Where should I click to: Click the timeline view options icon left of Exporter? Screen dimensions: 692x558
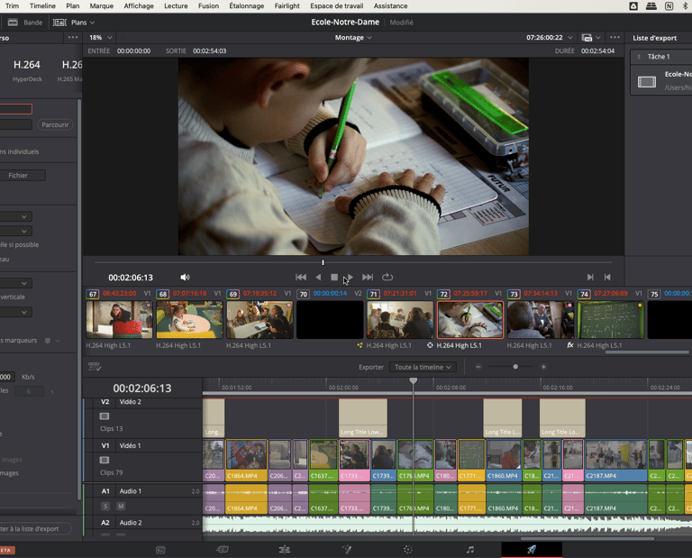[x=95, y=367]
